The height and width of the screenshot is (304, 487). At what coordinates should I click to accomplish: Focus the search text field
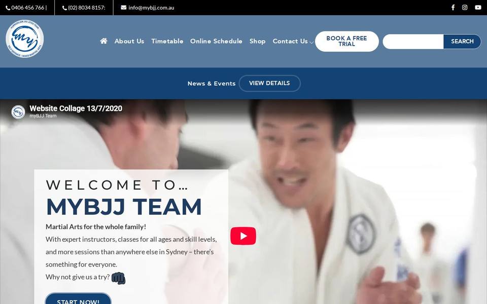point(413,41)
